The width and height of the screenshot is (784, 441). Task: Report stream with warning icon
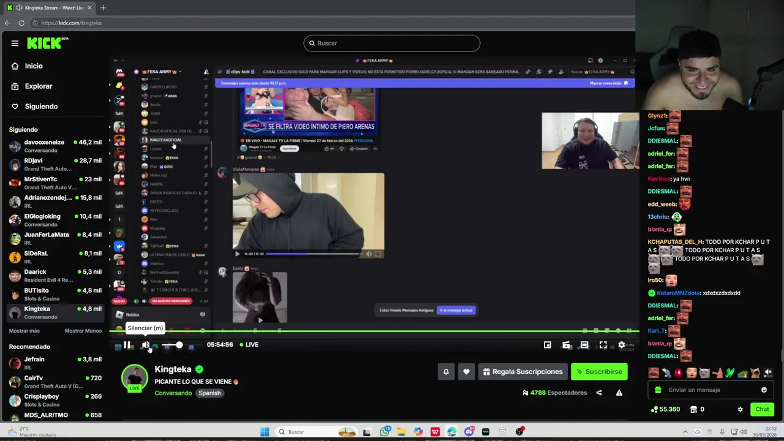click(x=619, y=393)
